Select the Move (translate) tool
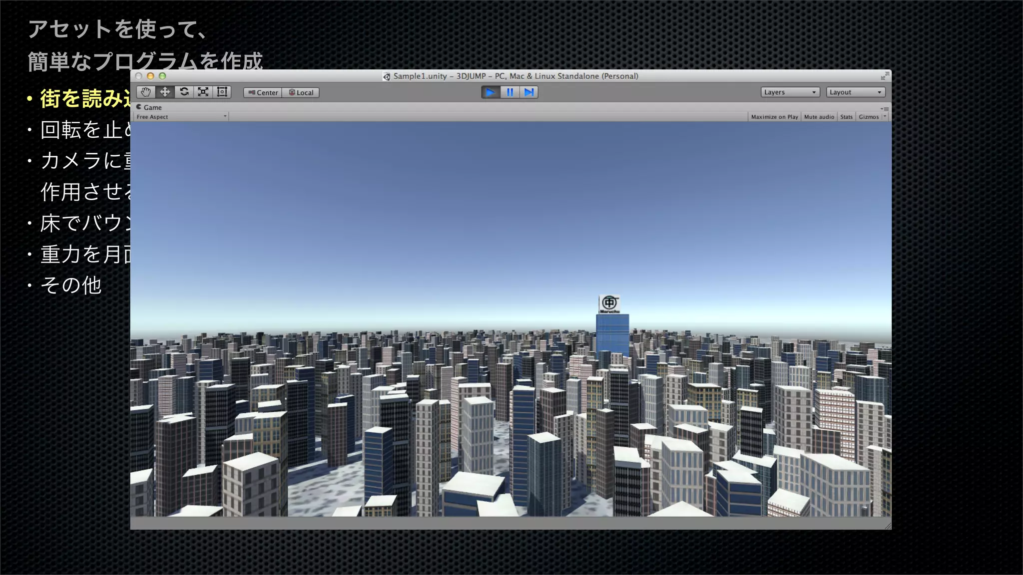The width and height of the screenshot is (1023, 575). click(165, 92)
